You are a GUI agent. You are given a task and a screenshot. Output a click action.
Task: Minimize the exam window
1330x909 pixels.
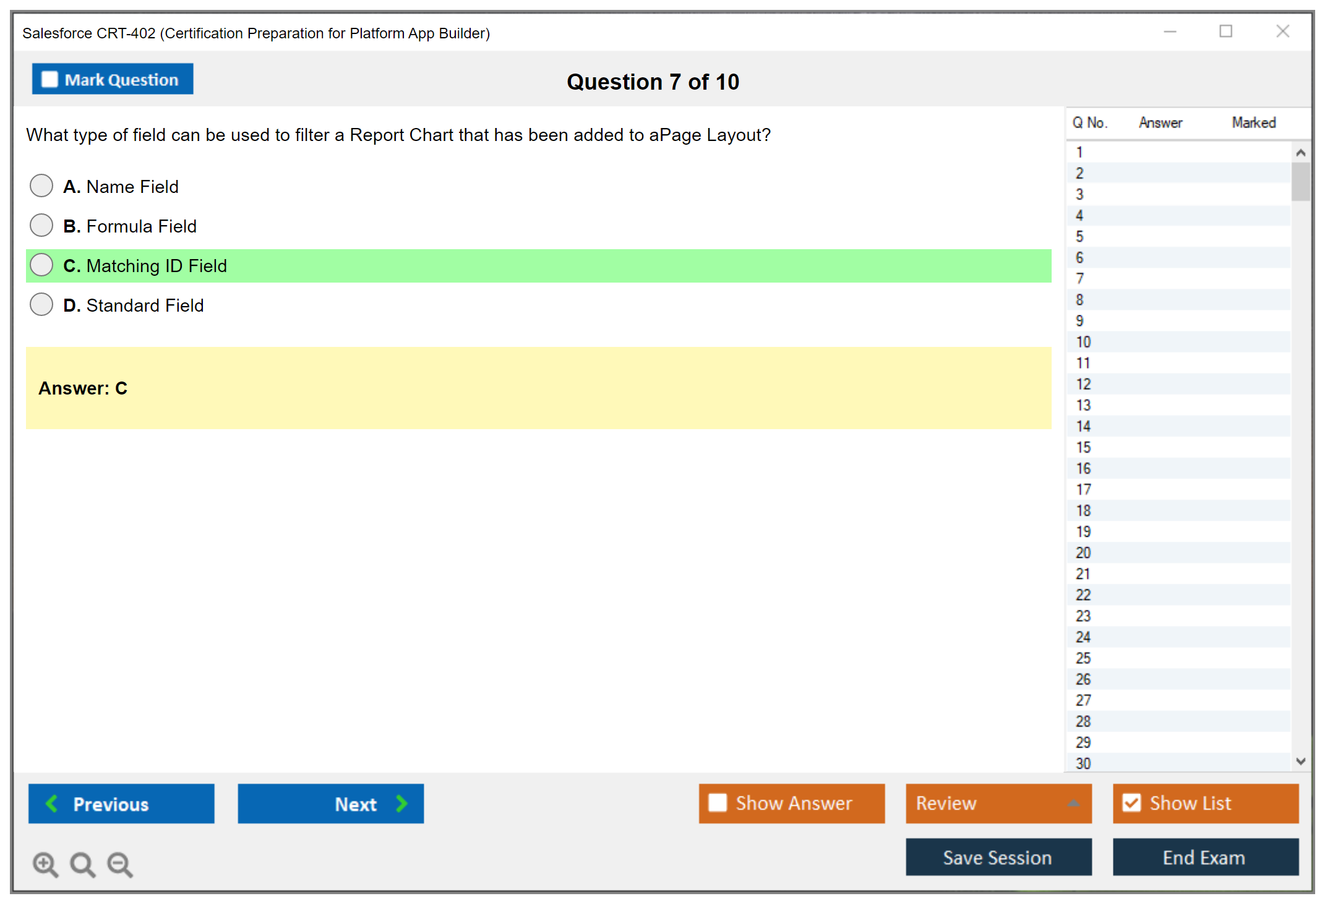[x=1170, y=32]
